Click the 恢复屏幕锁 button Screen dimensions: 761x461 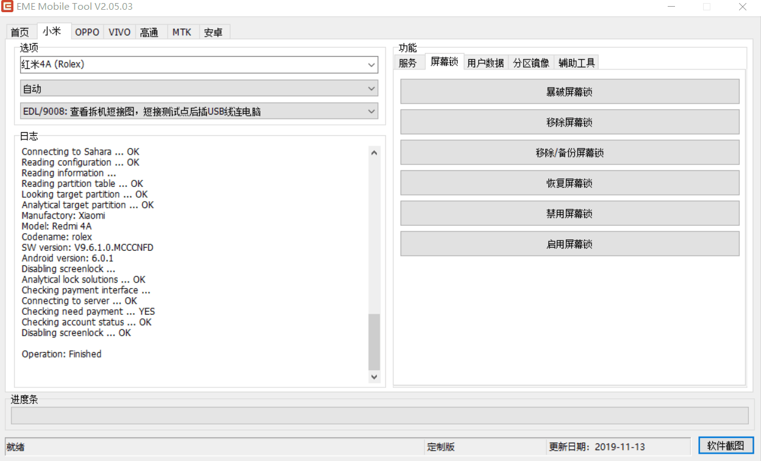click(x=570, y=183)
